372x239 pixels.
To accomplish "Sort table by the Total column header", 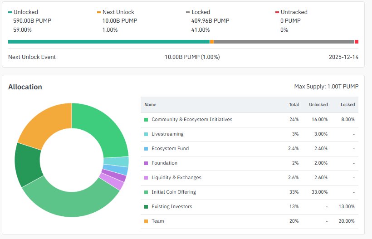I will [294, 105].
